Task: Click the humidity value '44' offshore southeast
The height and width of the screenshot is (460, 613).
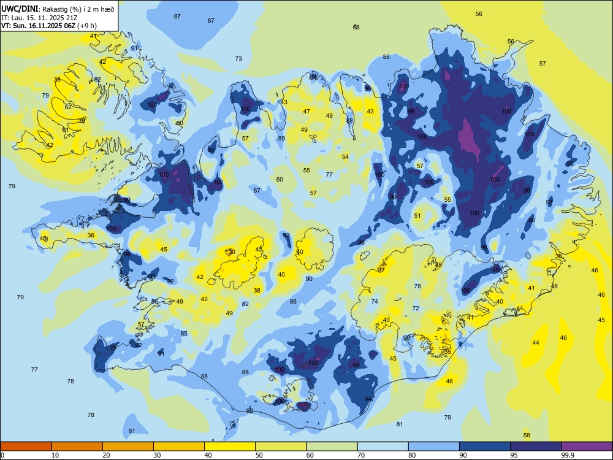Action: 536,343
